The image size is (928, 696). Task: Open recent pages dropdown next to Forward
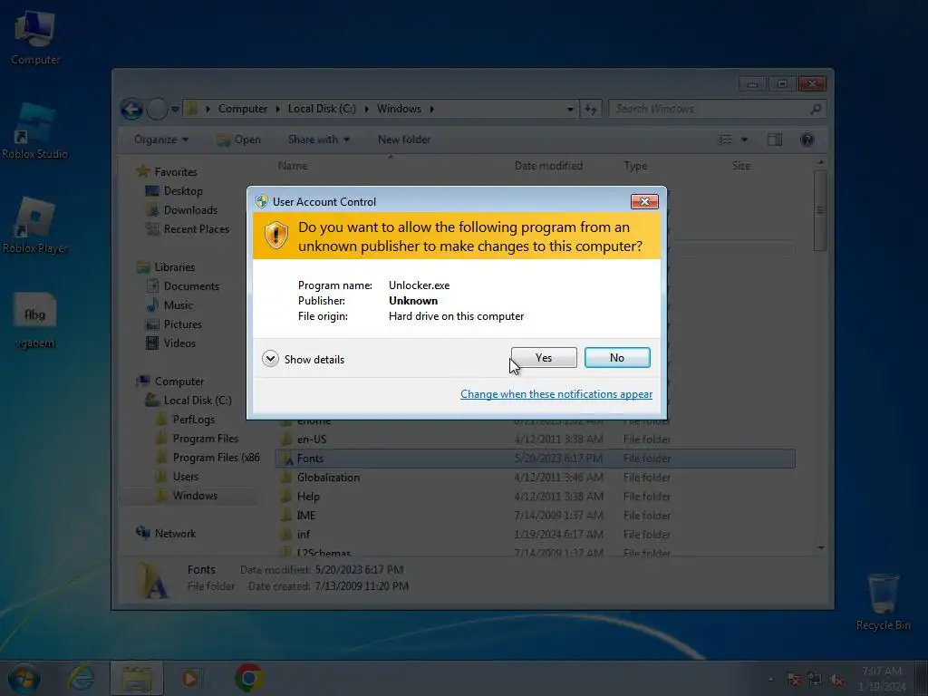tap(175, 109)
